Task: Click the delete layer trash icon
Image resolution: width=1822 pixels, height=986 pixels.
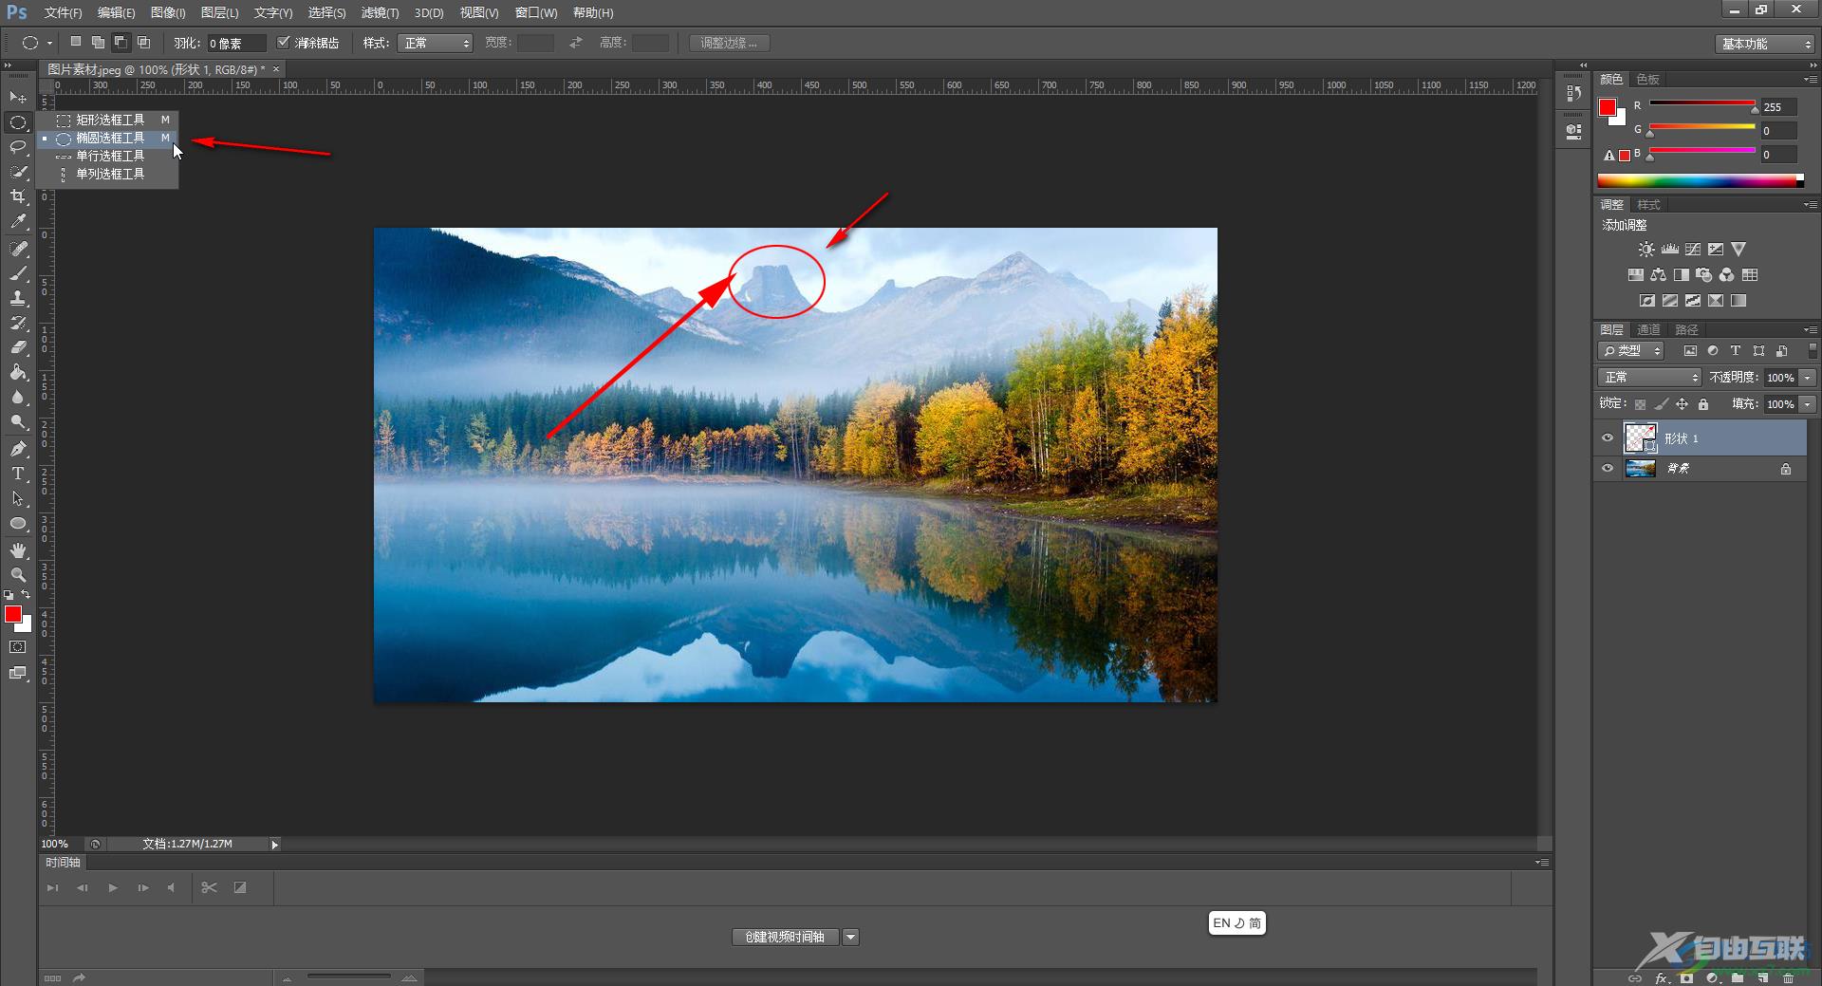Action: [x=1788, y=977]
